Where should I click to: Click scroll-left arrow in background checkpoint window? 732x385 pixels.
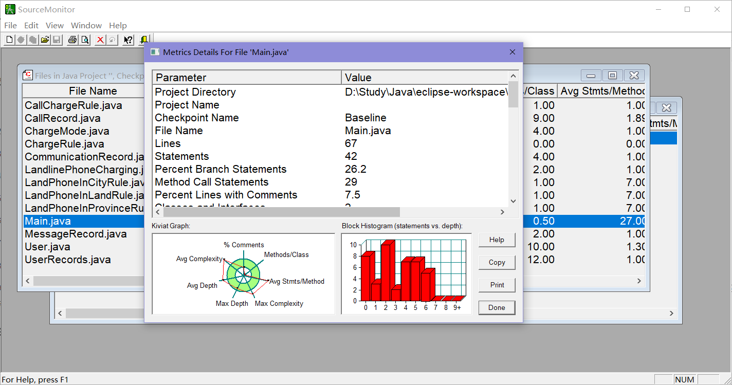point(60,313)
